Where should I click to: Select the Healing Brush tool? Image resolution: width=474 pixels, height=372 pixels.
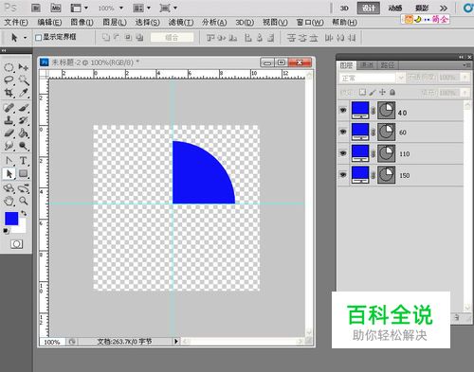[9, 108]
